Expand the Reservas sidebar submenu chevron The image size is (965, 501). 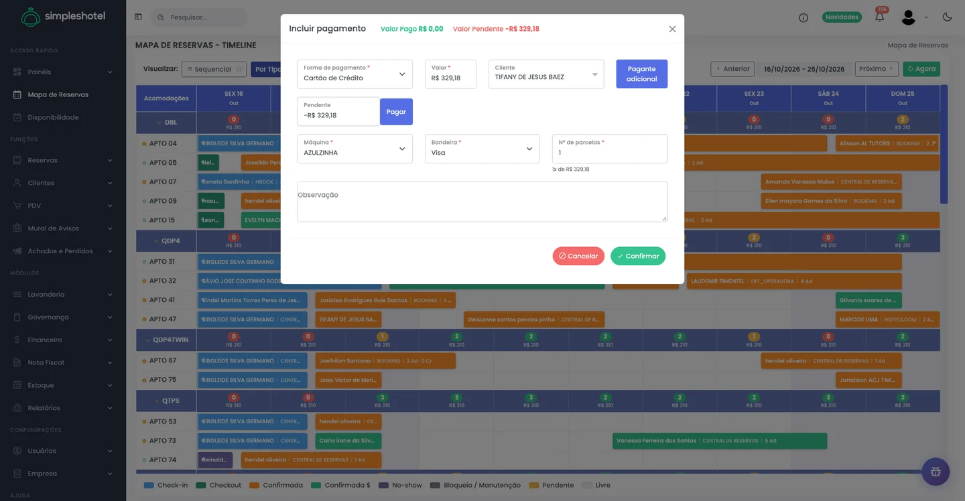coord(110,161)
